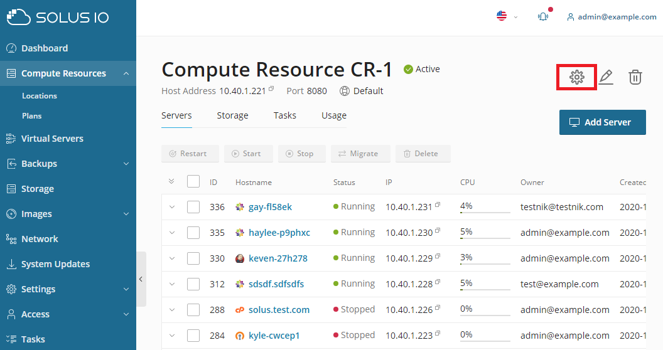
Task: Open the notifications bell icon
Action: [x=543, y=16]
